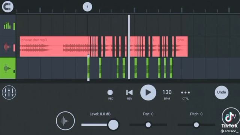Adjust the Pan slider knob

(148, 125)
